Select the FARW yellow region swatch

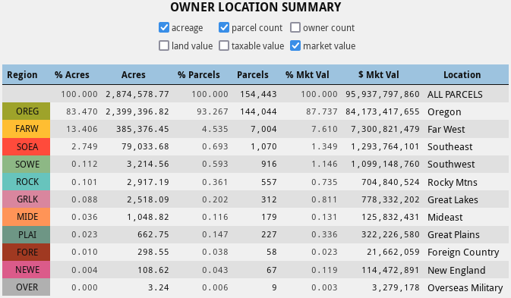(27, 129)
